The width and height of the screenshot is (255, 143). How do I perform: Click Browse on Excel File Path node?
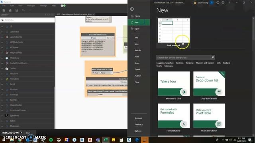click(124, 82)
